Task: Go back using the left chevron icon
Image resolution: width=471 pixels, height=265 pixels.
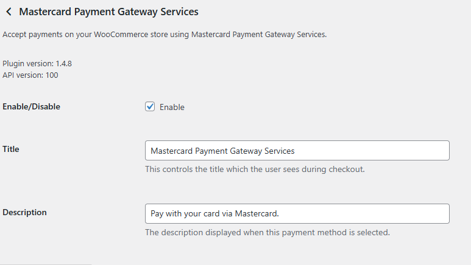Action: pos(9,12)
